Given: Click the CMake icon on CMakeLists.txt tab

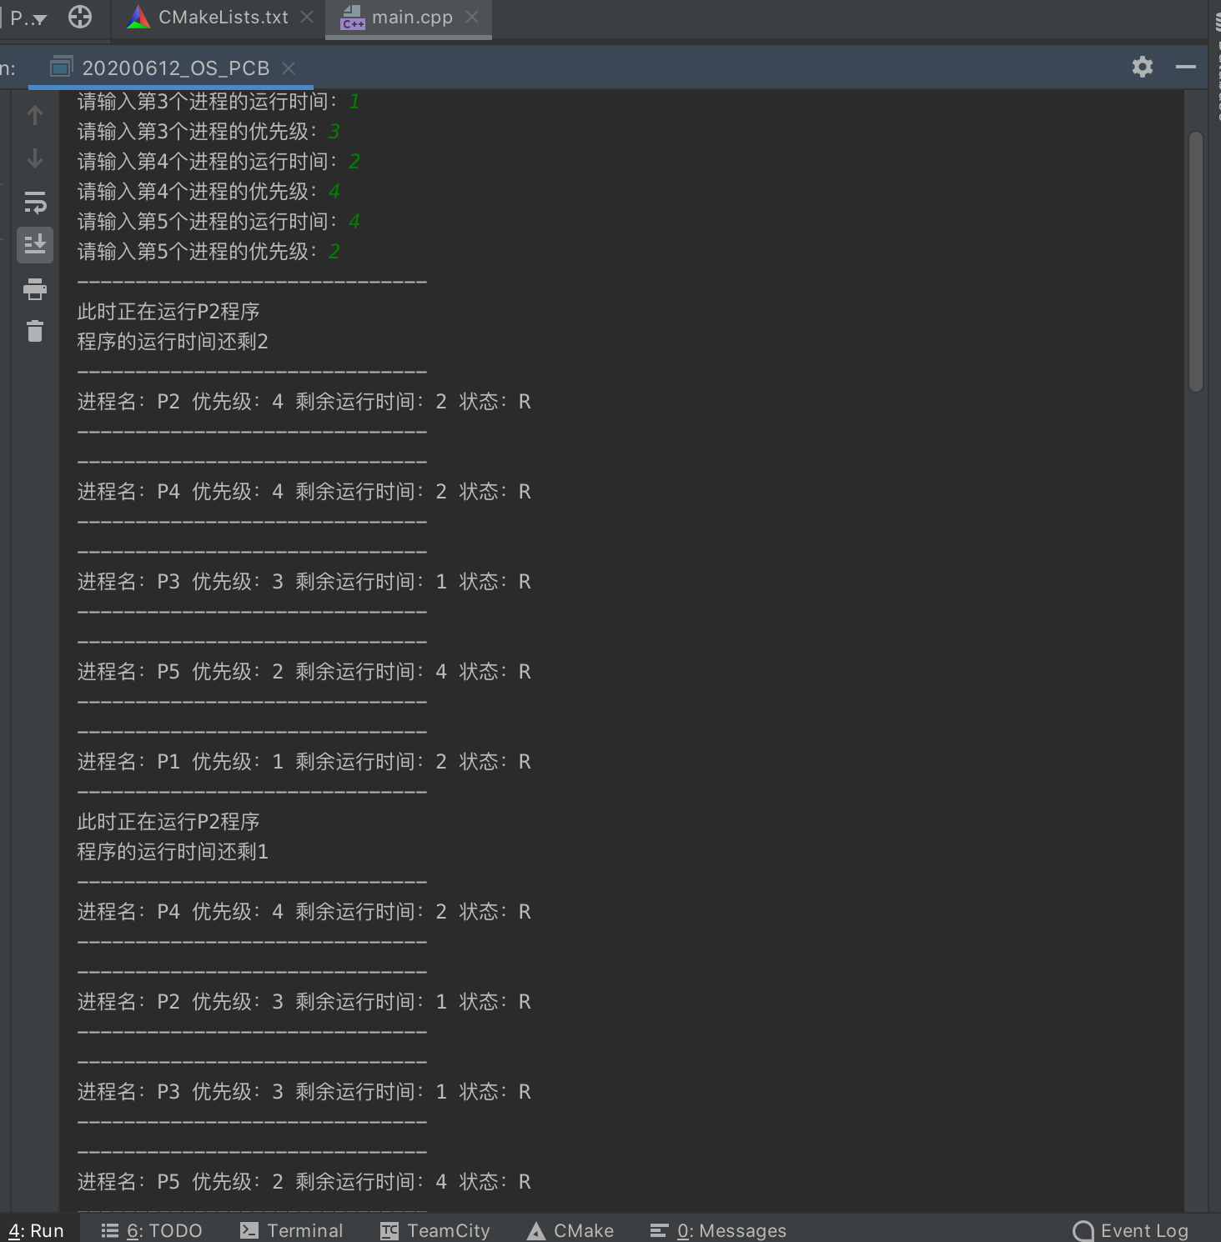Looking at the screenshot, I should (x=138, y=17).
